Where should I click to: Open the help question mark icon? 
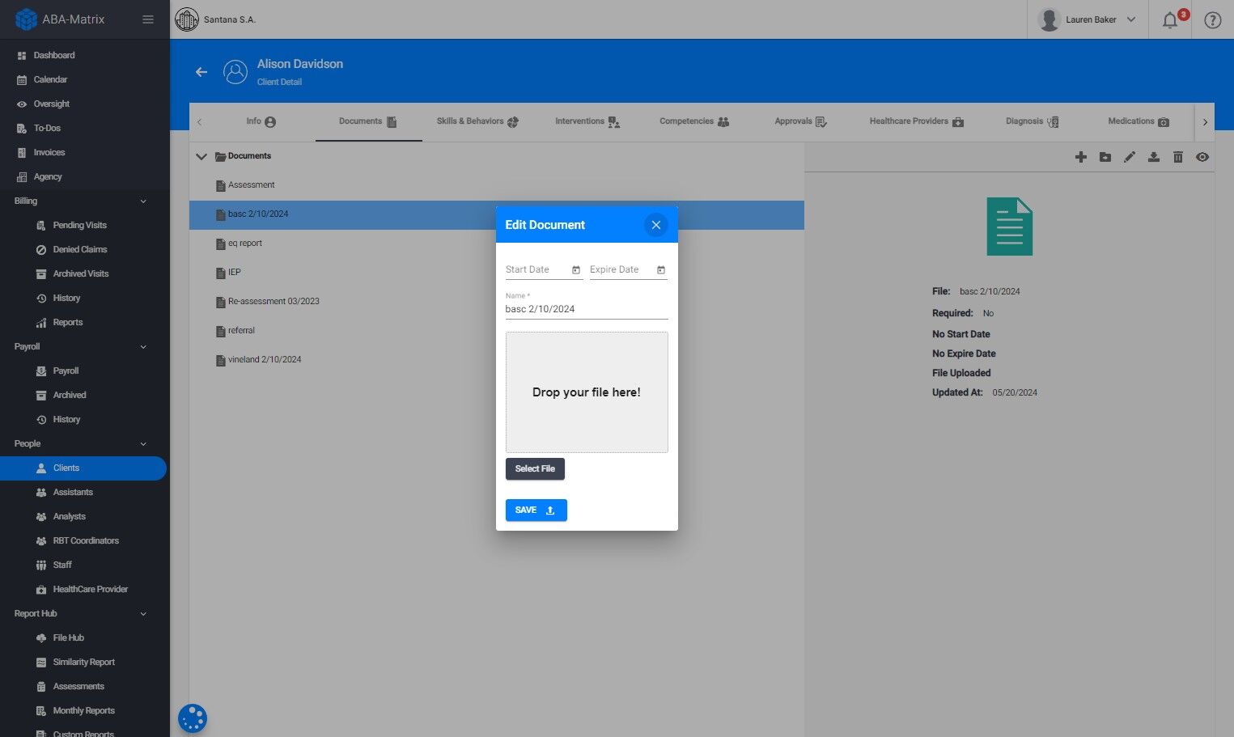(1212, 20)
